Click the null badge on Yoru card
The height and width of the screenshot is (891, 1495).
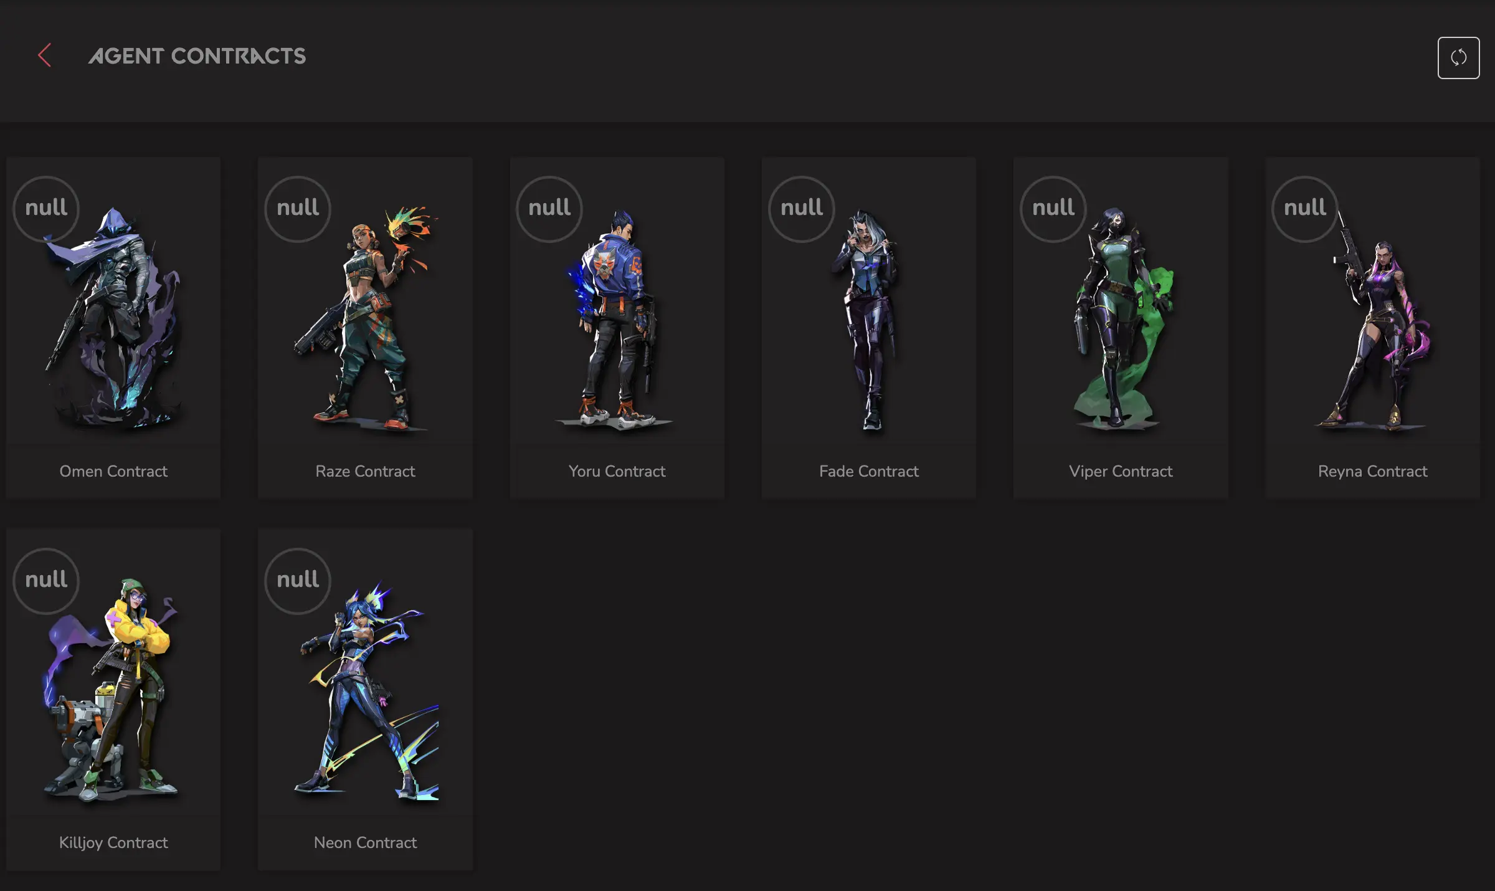click(549, 208)
